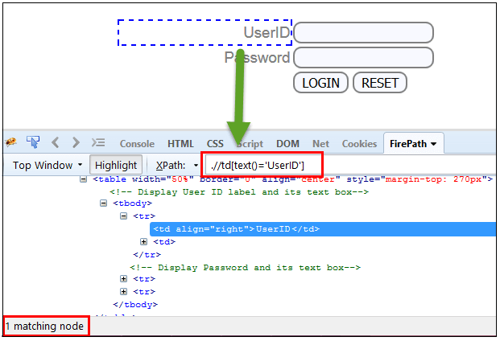Screen dimensions: 500x341
Task: Expand the collapsed td node
Action: 144,241
